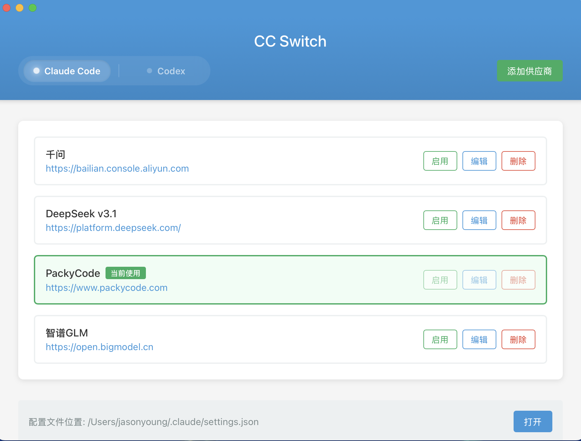Click PackyCode's disabled 启用 button

[x=440, y=280]
